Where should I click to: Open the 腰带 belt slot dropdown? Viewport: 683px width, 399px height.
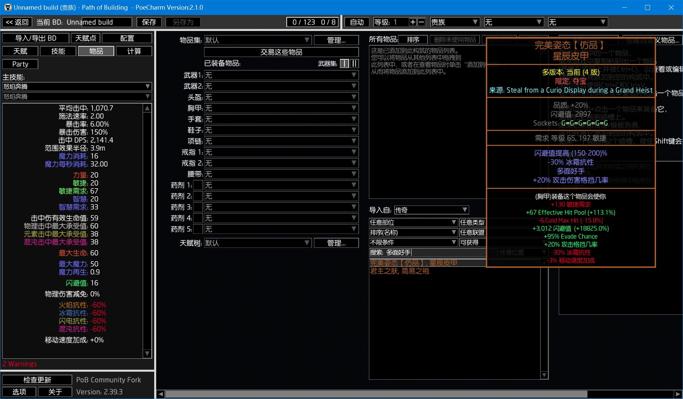click(281, 174)
